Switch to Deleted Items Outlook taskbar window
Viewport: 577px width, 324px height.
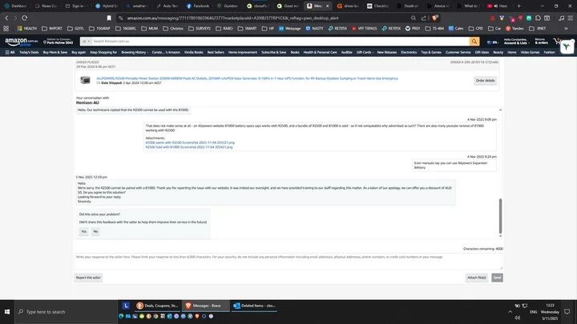[254, 306]
